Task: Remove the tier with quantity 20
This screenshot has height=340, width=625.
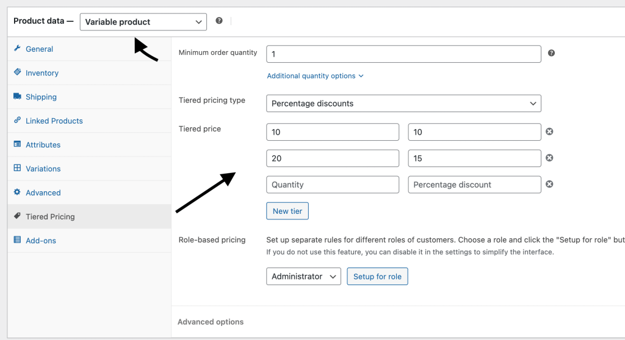Action: [549, 158]
